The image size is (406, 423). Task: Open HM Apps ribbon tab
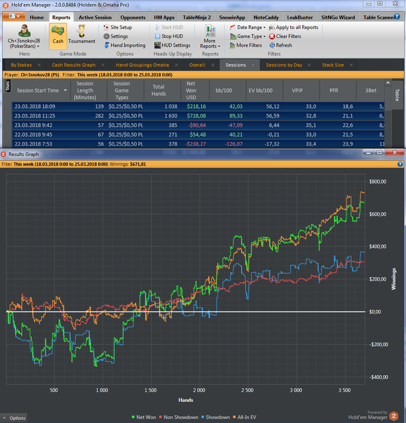(164, 18)
